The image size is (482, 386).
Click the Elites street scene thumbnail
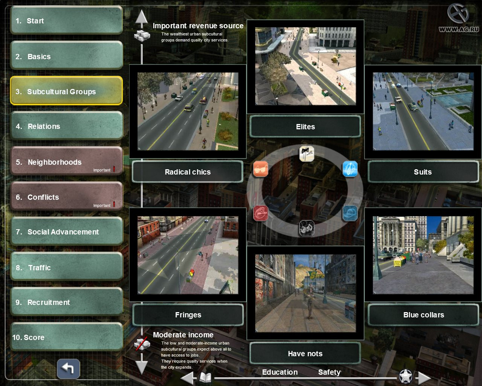tap(305, 66)
